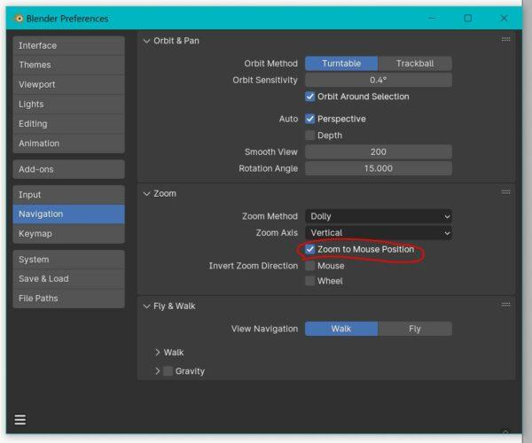Open the Save & Load section
Image resolution: width=532 pixels, height=443 pixels.
tap(69, 279)
